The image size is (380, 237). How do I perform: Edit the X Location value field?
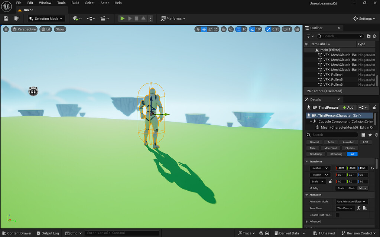click(x=341, y=168)
